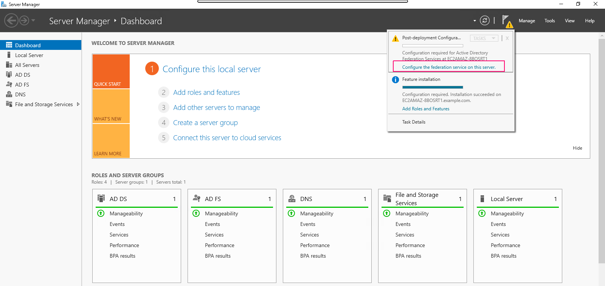
Task: Open the AD FS role tile header
Action: [232, 199]
